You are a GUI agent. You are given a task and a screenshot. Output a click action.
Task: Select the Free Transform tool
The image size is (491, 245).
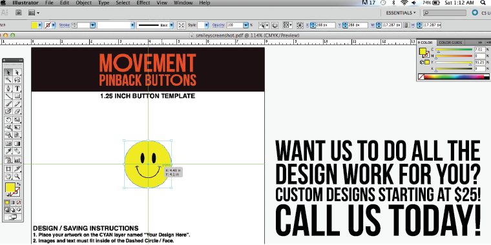coord(17,127)
